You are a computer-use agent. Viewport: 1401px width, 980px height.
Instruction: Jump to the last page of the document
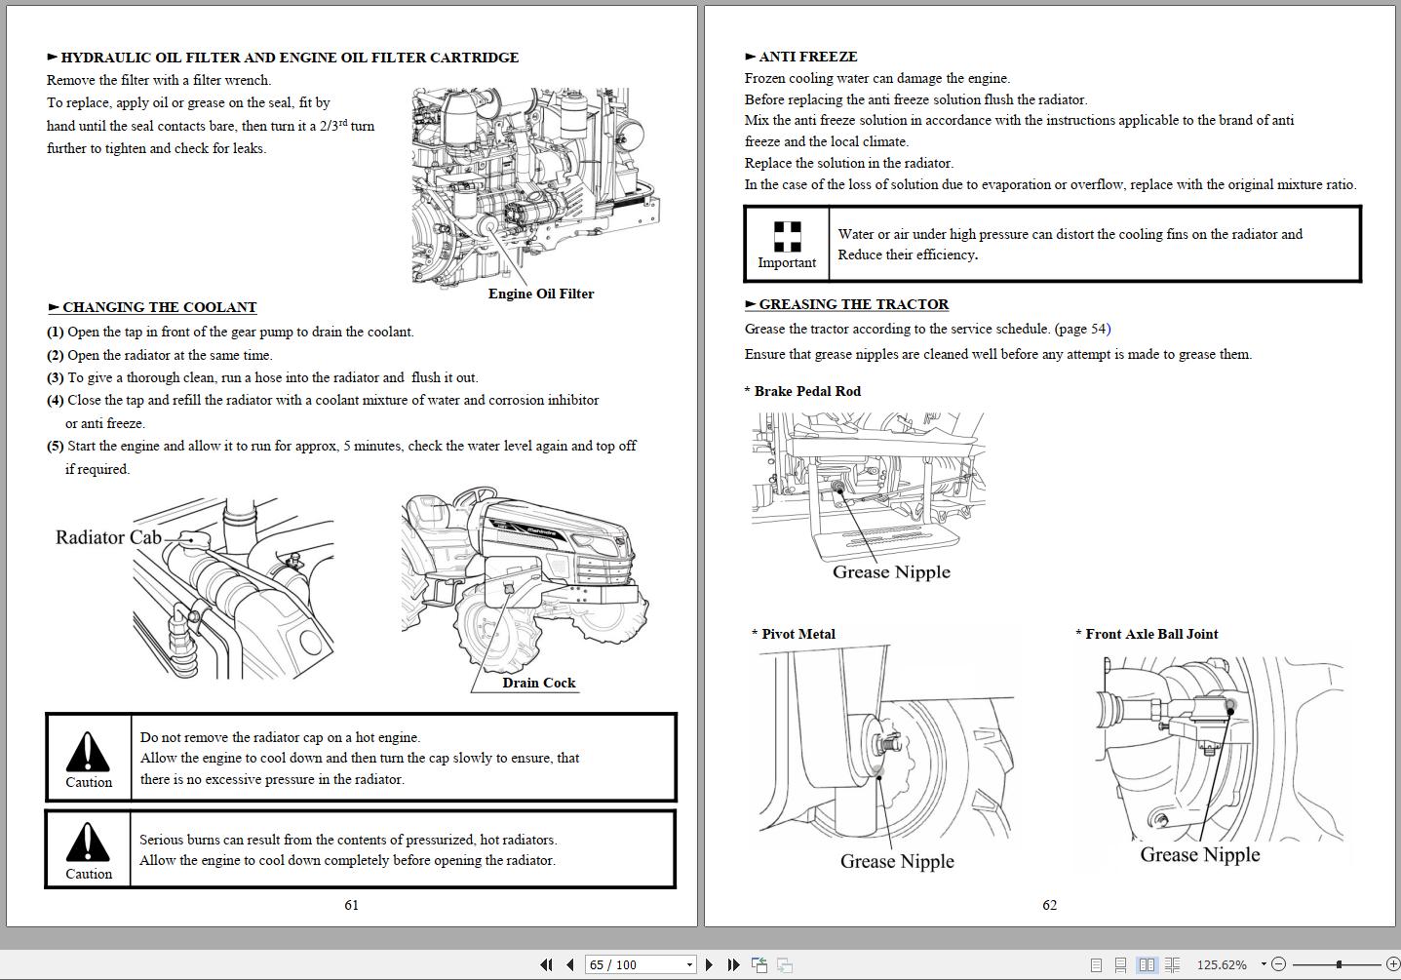click(x=733, y=964)
